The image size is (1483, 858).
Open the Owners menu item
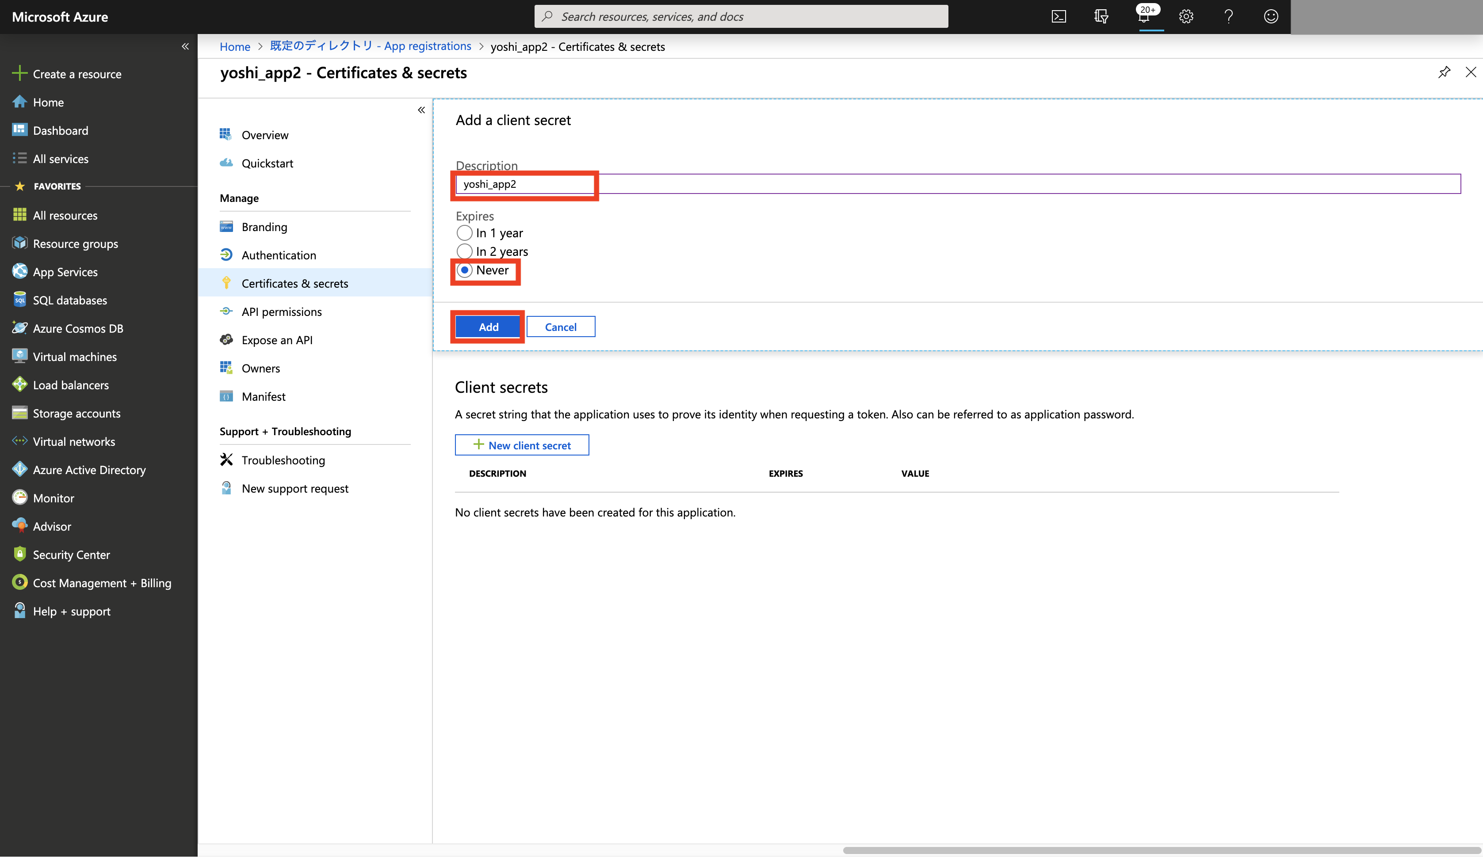pyautogui.click(x=261, y=368)
